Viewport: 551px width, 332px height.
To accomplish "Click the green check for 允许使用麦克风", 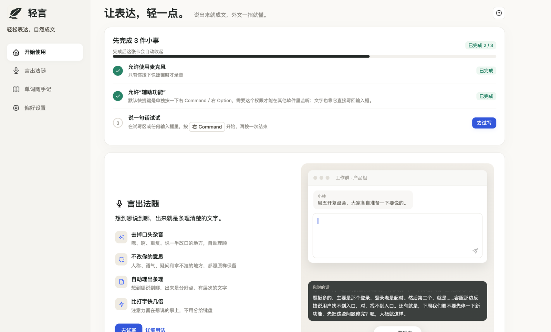I will click(x=118, y=71).
